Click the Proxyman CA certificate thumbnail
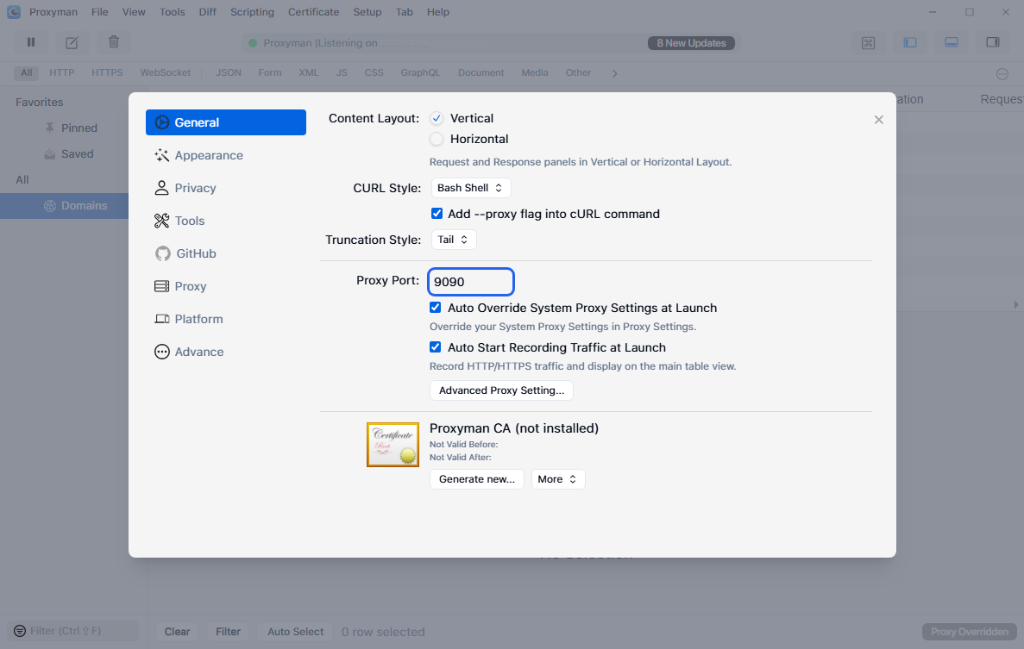The height and width of the screenshot is (649, 1024). [393, 445]
